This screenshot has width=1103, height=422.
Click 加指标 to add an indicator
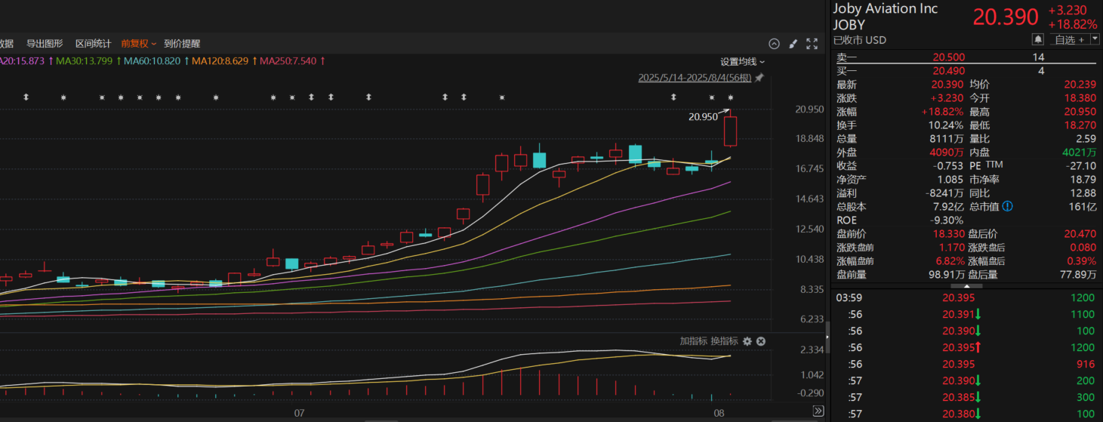click(x=692, y=341)
